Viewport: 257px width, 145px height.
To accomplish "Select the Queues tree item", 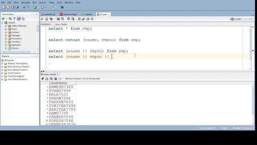I will point(15,48).
